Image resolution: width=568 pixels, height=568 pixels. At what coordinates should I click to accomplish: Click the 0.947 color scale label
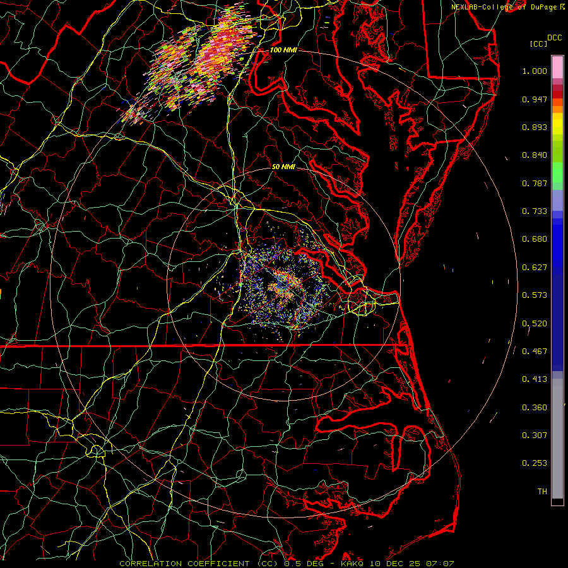535,99
